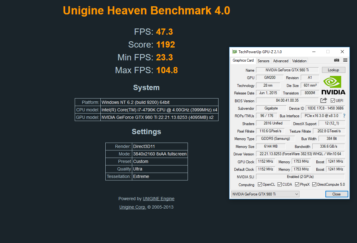Click the Pixel Fillrate field 110.6 GPixel/s
The image size is (357, 243).
pyautogui.click(x=270, y=131)
